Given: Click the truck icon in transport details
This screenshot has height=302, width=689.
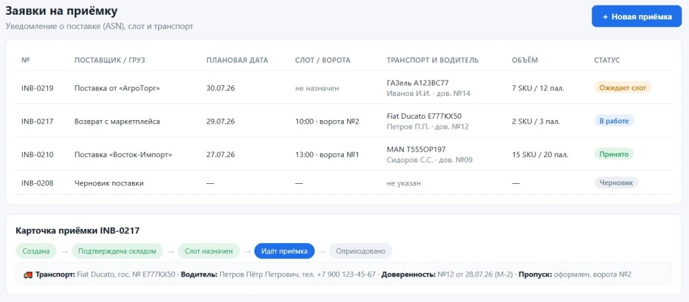Looking at the screenshot, I should pyautogui.click(x=28, y=275).
